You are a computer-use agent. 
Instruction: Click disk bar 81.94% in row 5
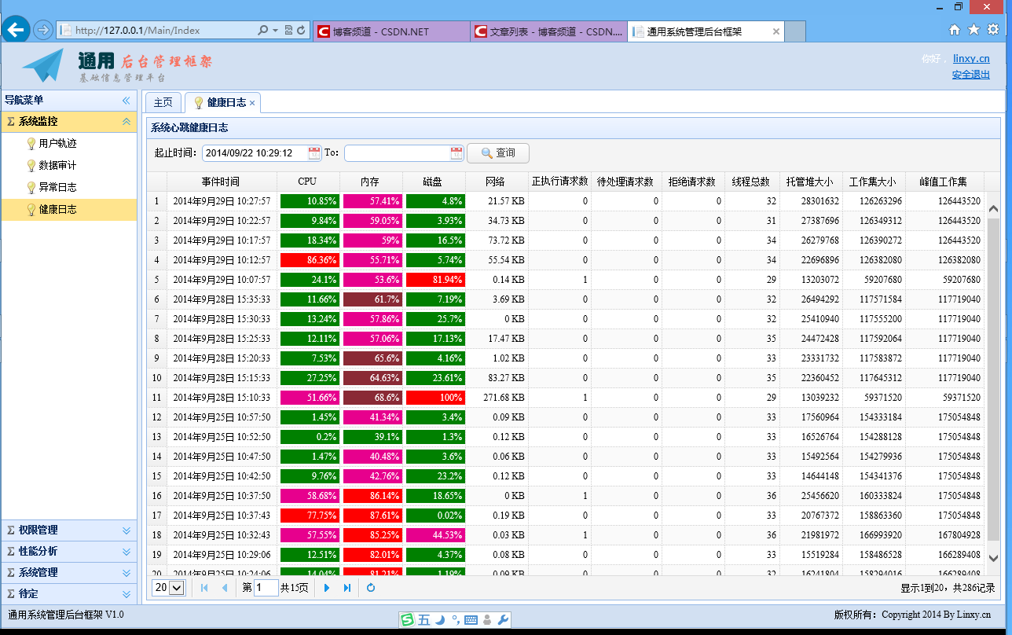pos(434,280)
